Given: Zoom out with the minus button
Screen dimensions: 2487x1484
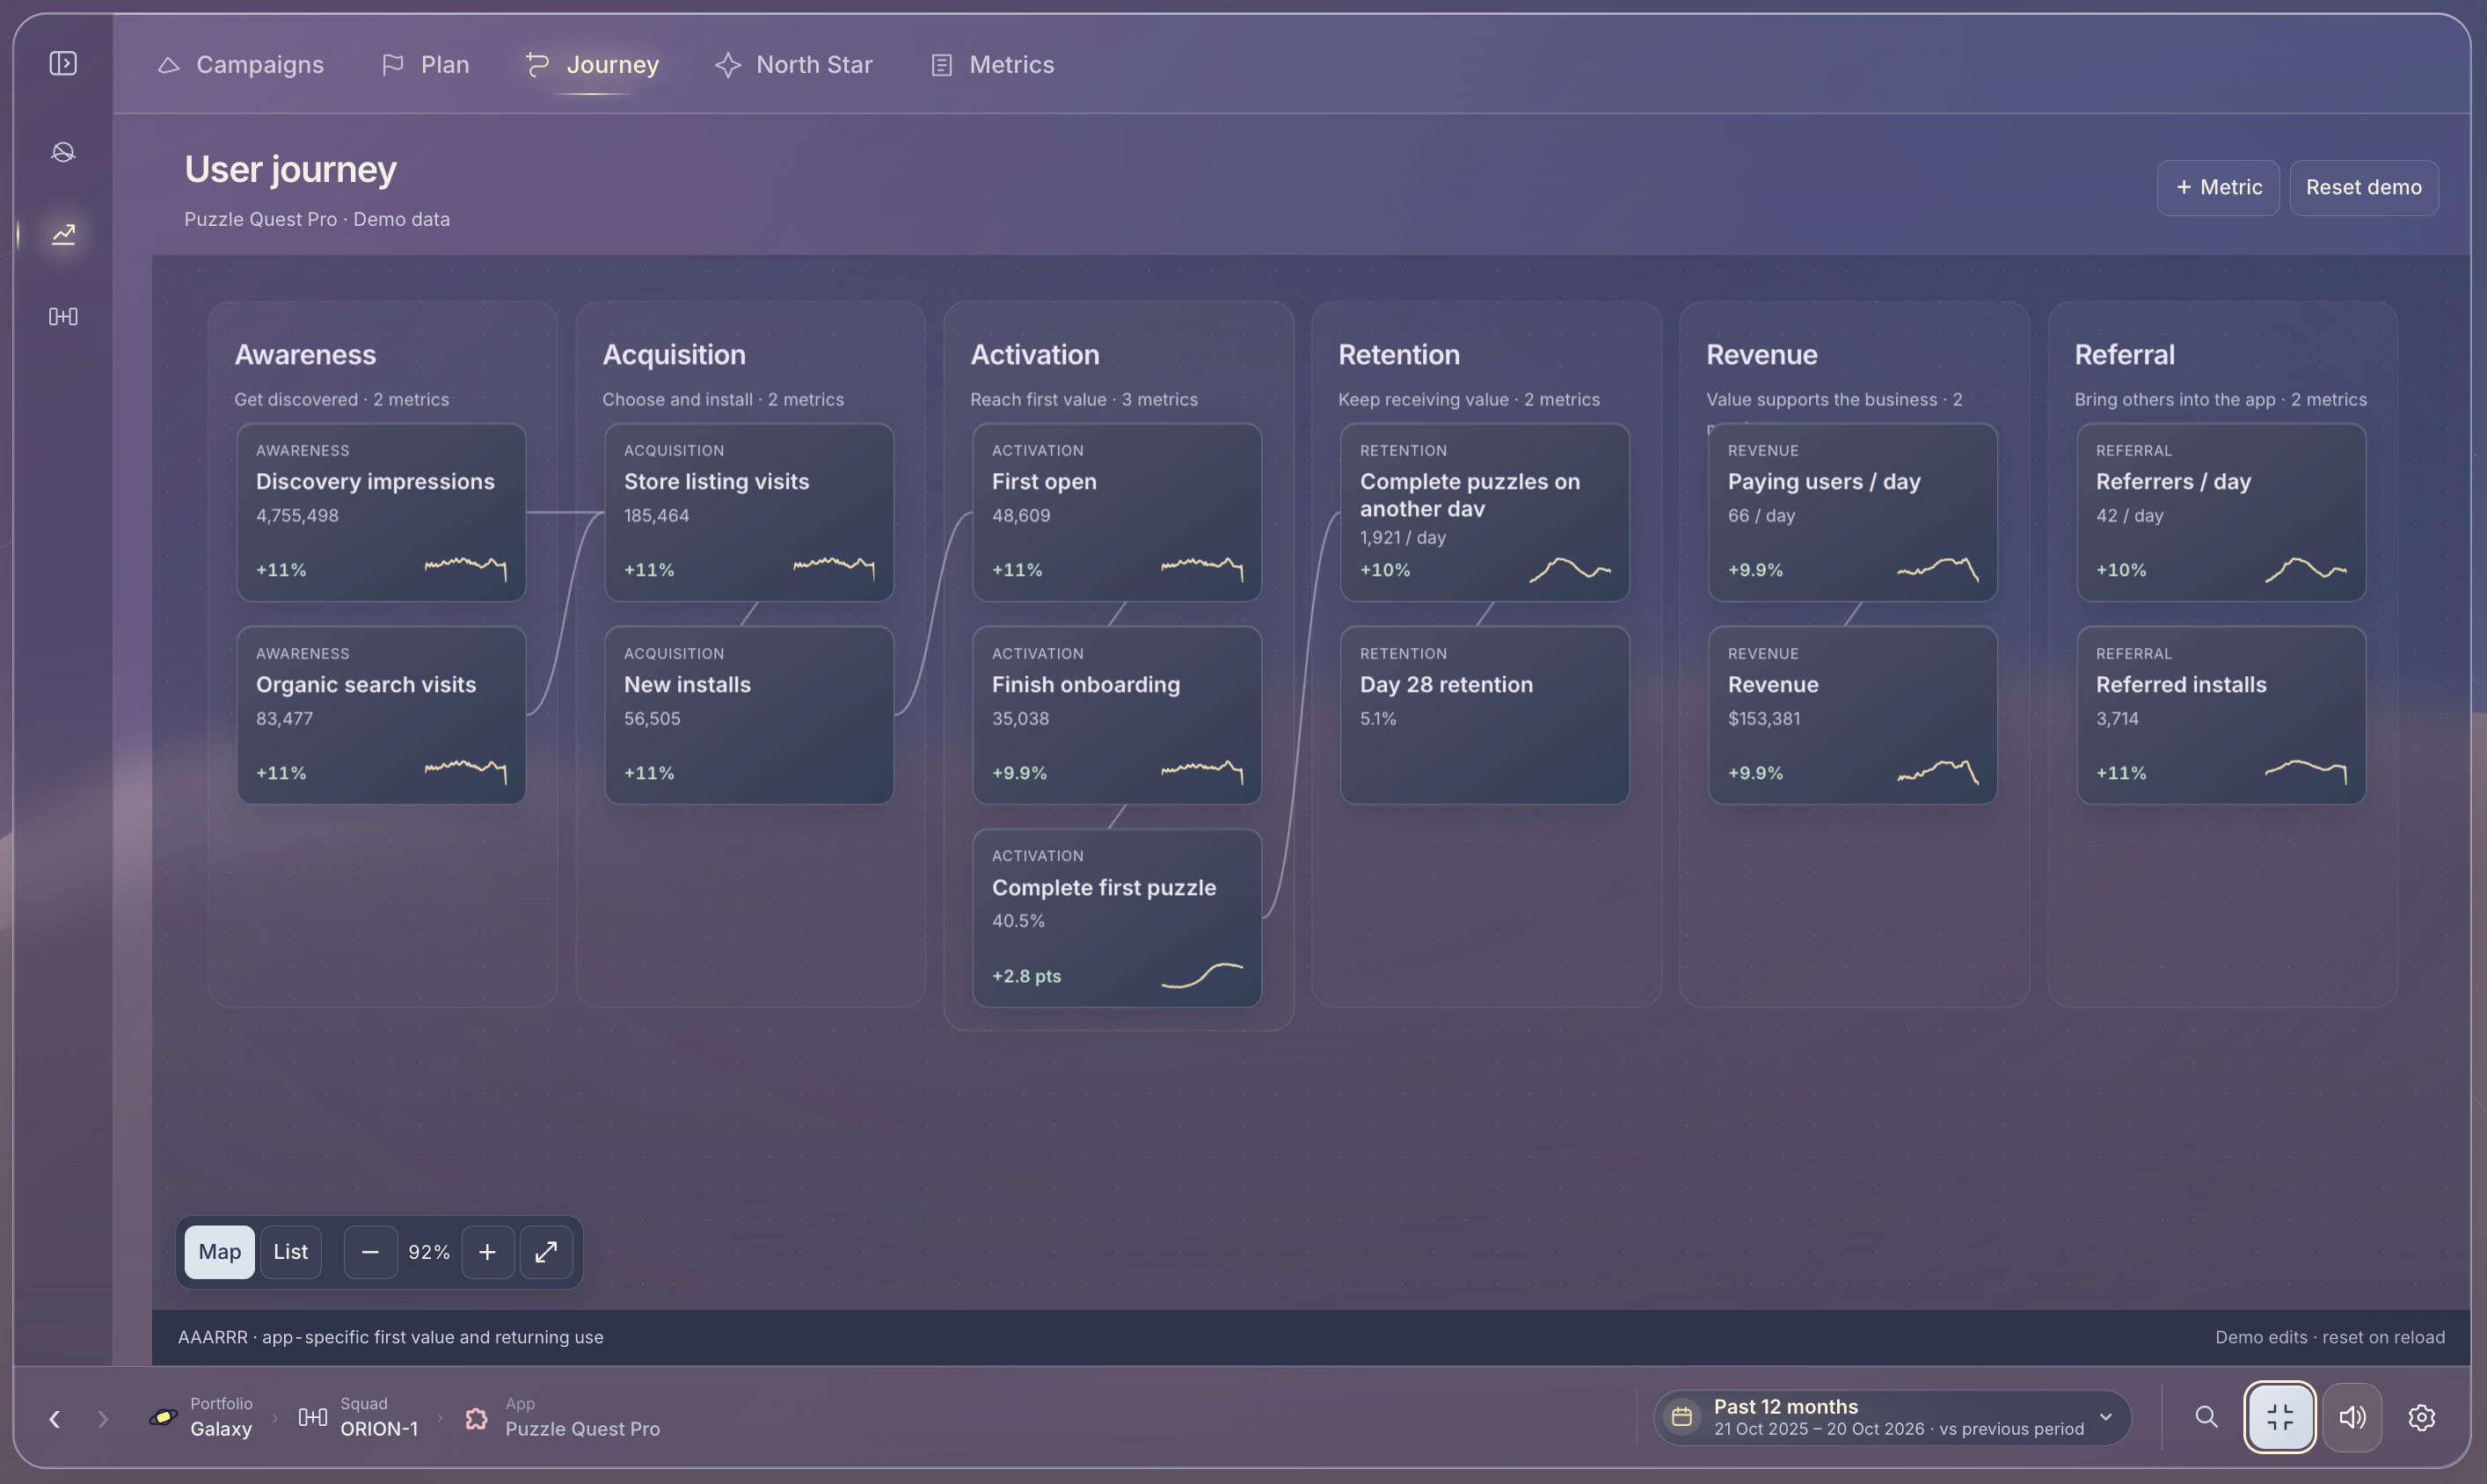Looking at the screenshot, I should (370, 1252).
